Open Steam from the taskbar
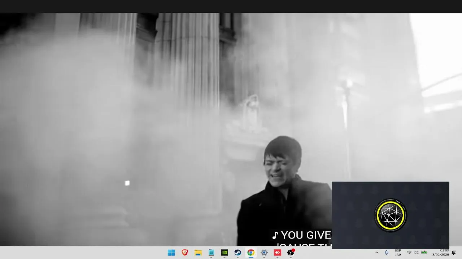This screenshot has width=462, height=259. [x=237, y=253]
